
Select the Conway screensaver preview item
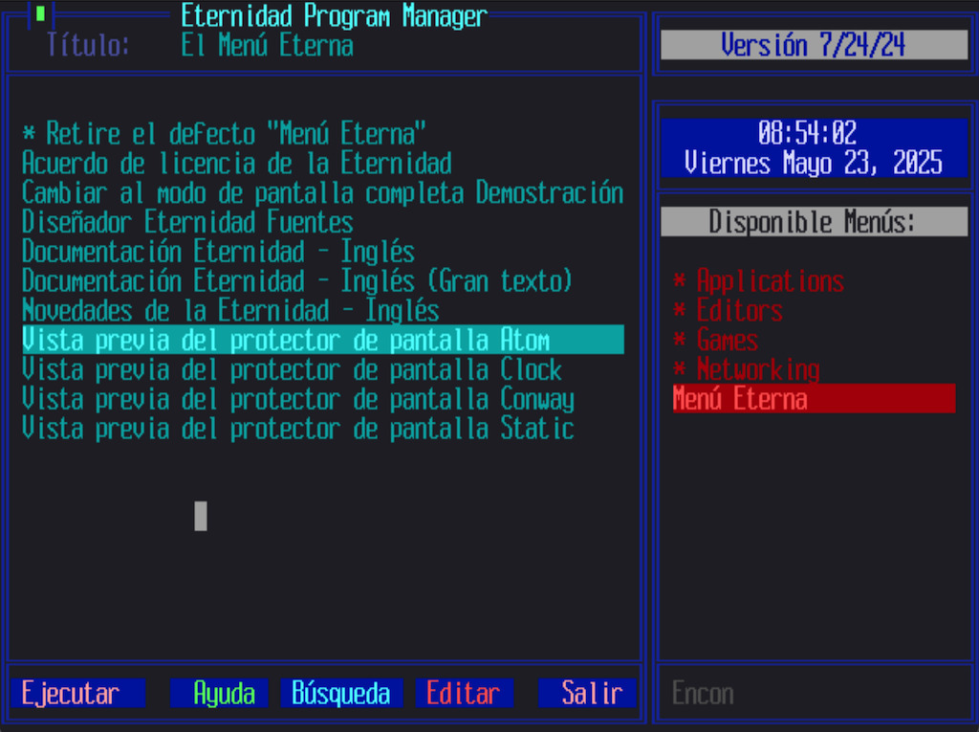click(298, 398)
